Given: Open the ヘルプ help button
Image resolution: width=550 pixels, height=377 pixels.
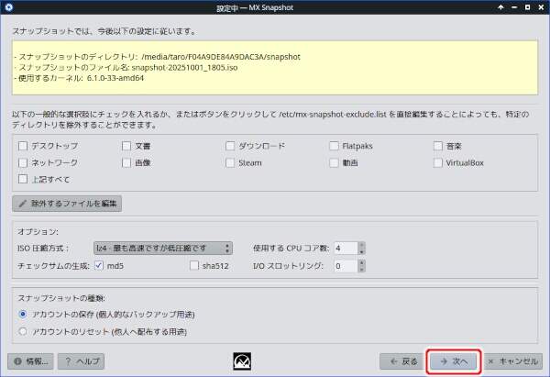Looking at the screenshot, I should point(82,361).
